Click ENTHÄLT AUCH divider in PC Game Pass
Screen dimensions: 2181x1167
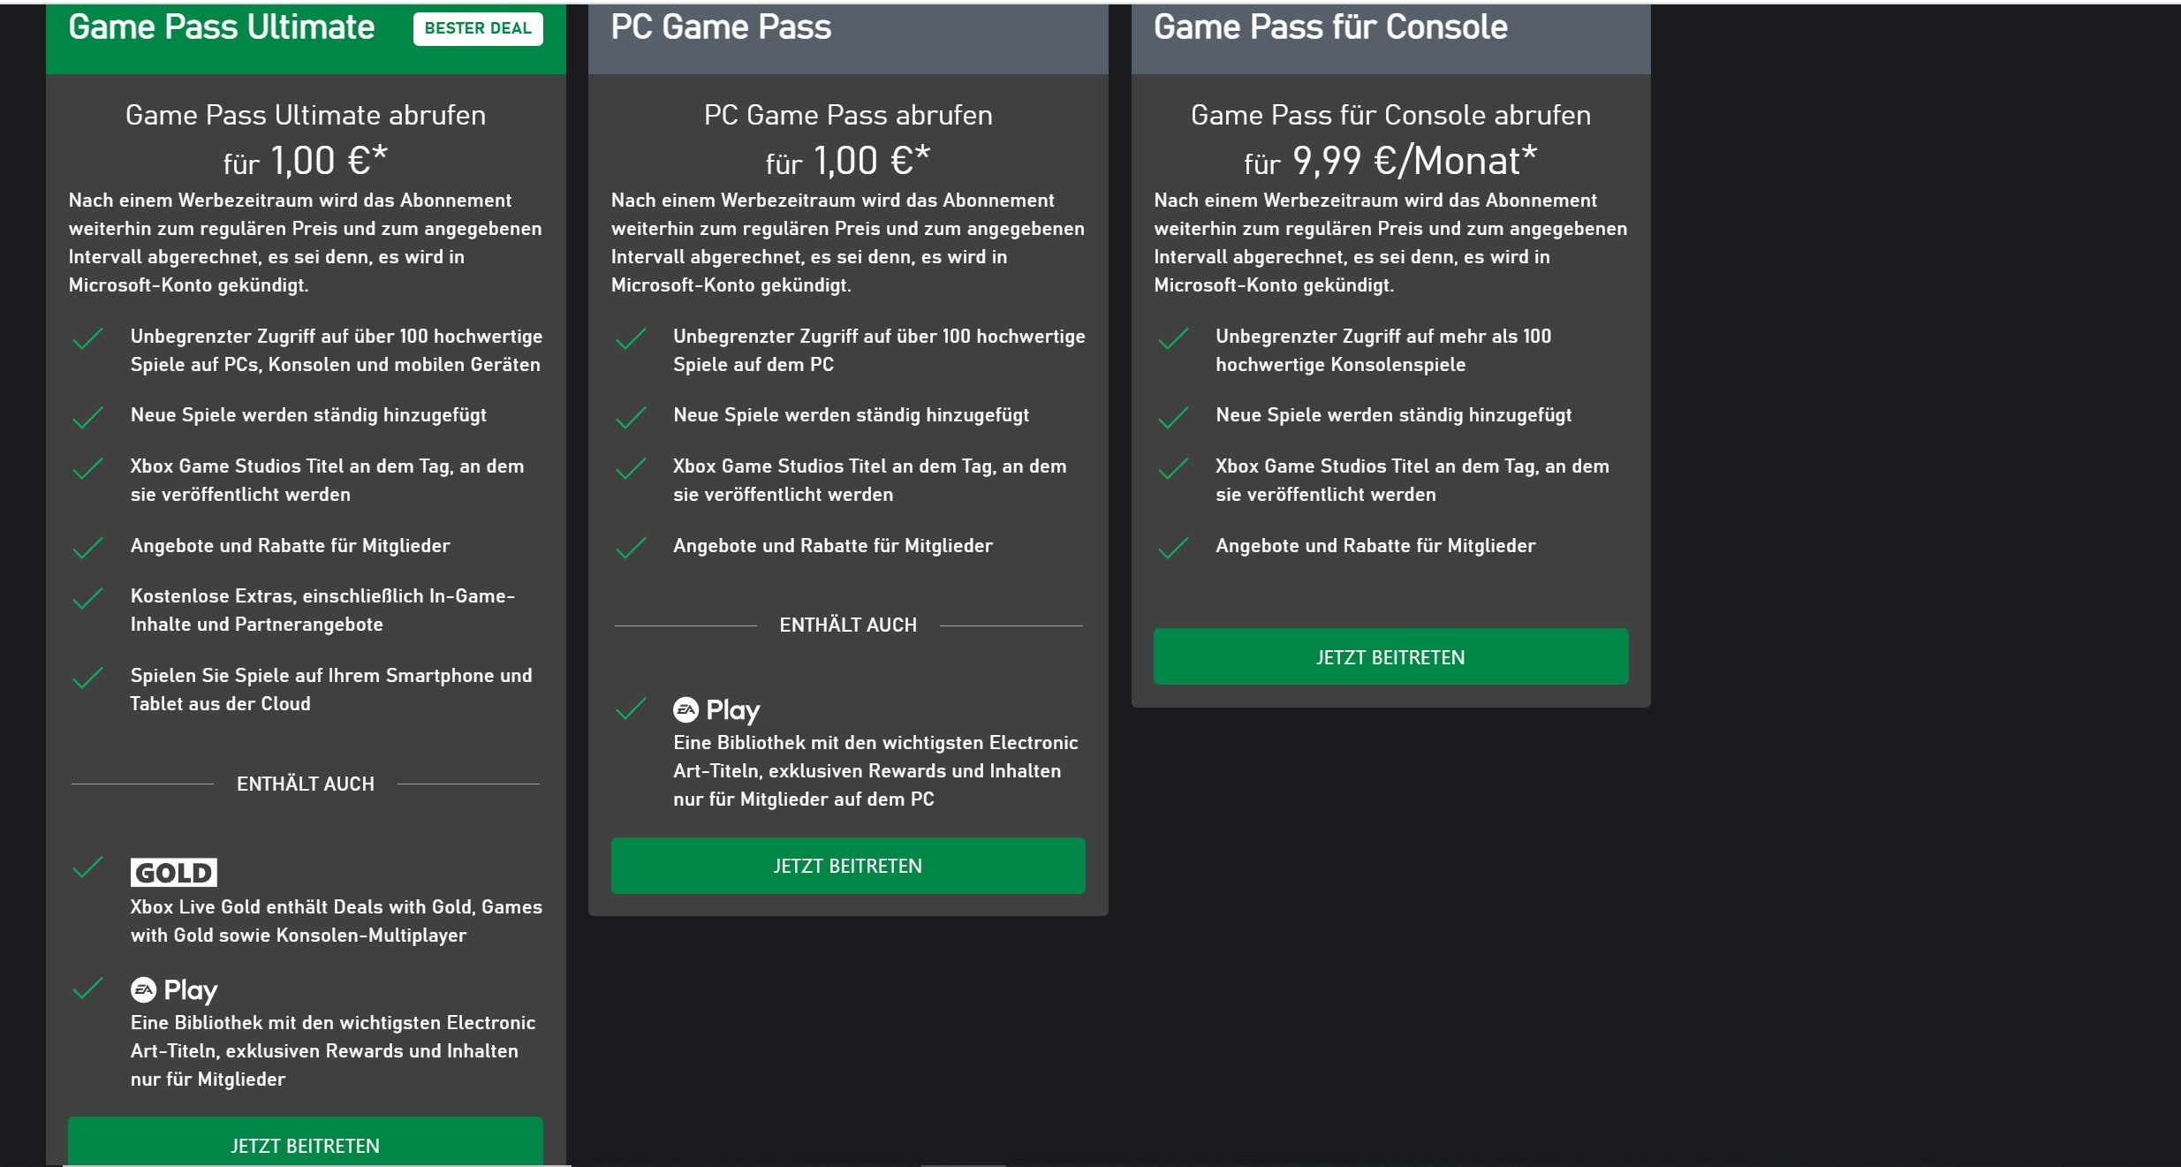click(848, 625)
